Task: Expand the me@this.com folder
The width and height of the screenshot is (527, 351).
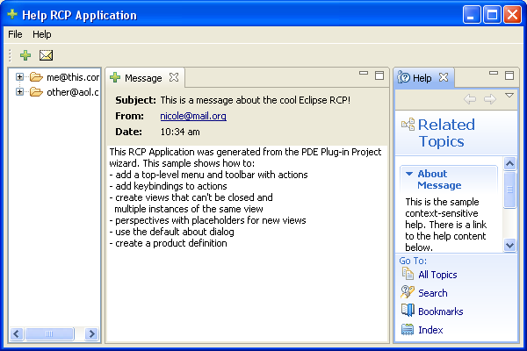Action: coord(19,77)
